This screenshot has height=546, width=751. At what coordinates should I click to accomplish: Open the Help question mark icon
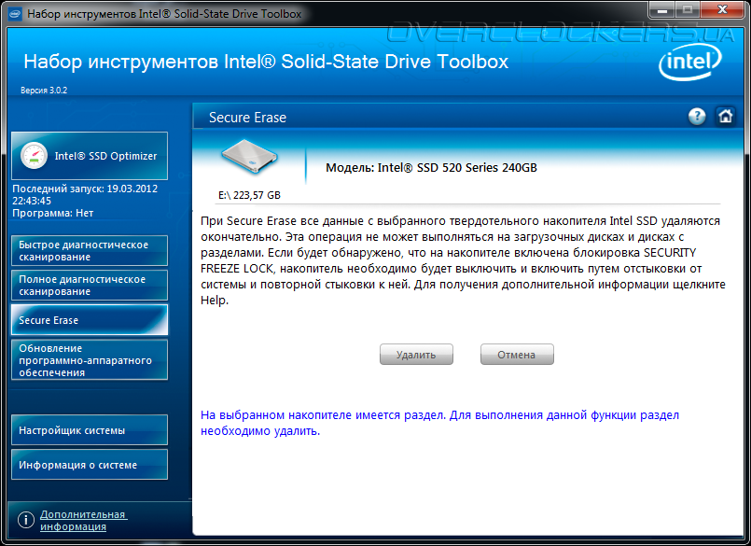tap(697, 116)
